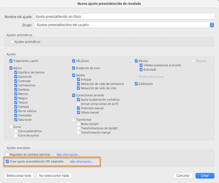219x183 pixels.
Task: Toggle the Básico group checkbox
Action: pyautogui.click(x=11, y=68)
